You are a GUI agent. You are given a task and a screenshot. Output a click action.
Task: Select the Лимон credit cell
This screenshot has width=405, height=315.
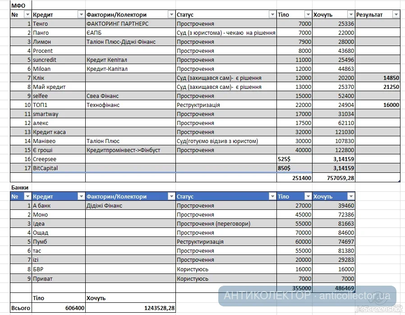tap(59, 42)
